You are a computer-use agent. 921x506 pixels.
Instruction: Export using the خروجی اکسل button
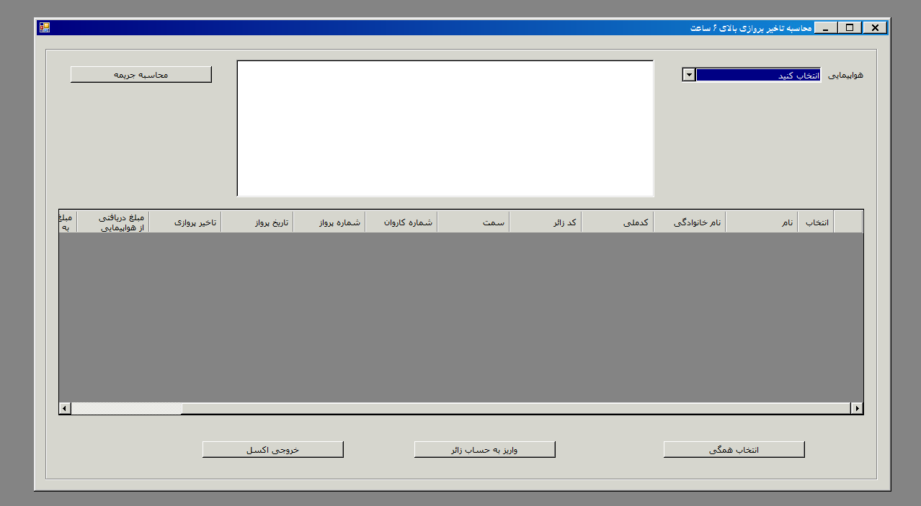pyautogui.click(x=272, y=450)
